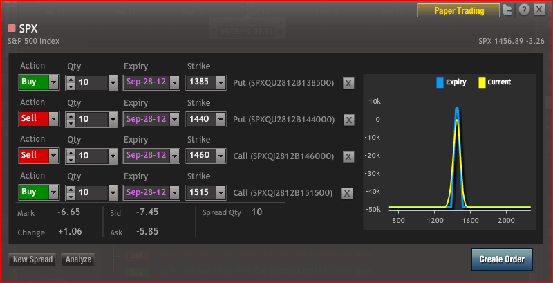553x283 pixels.
Task: Click the profit/loss chart peak
Action: (457, 110)
